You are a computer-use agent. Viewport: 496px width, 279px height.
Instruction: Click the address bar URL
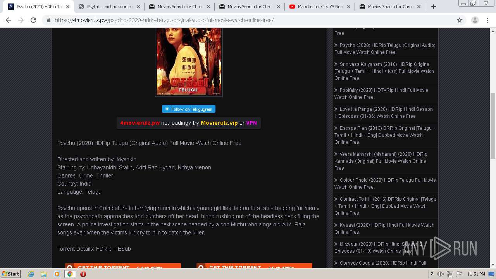(164, 20)
